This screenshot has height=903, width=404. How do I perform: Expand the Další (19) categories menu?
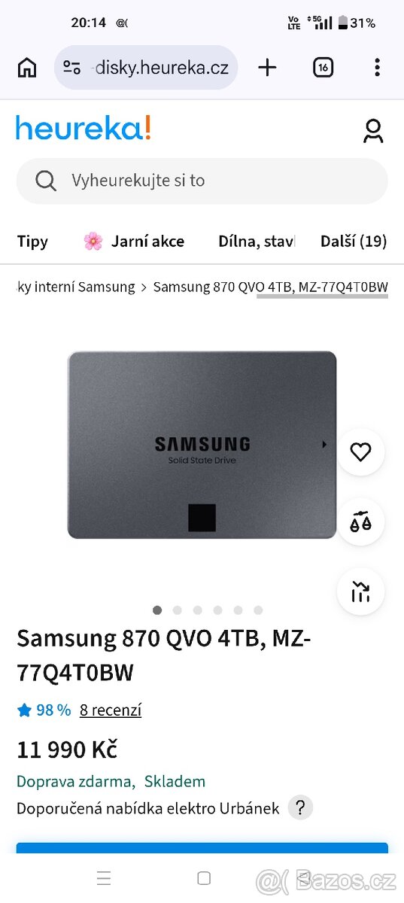pyautogui.click(x=354, y=242)
